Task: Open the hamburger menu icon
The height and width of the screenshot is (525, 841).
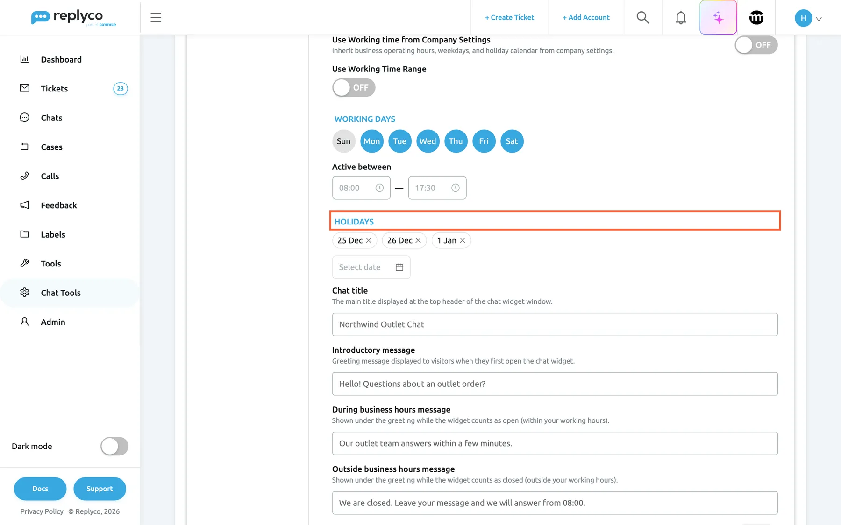Action: tap(156, 18)
